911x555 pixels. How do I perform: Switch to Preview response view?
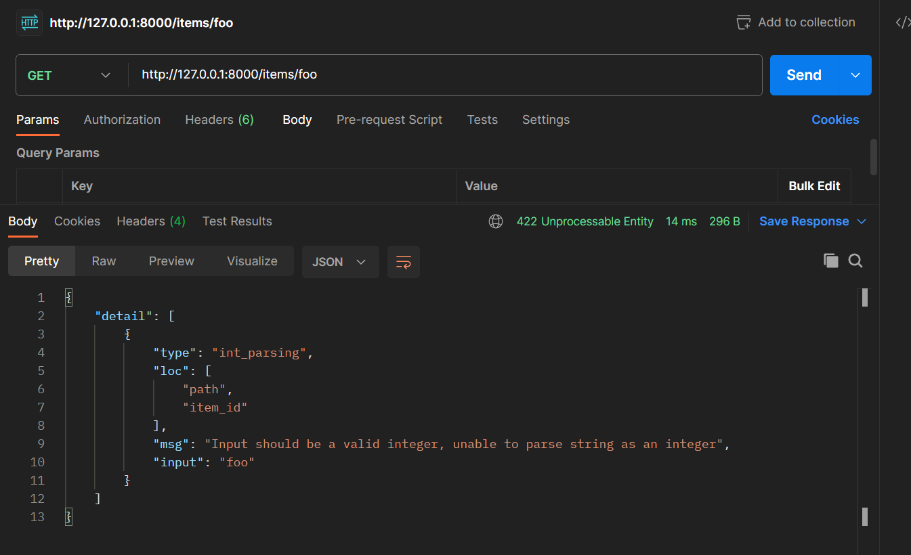click(x=171, y=261)
